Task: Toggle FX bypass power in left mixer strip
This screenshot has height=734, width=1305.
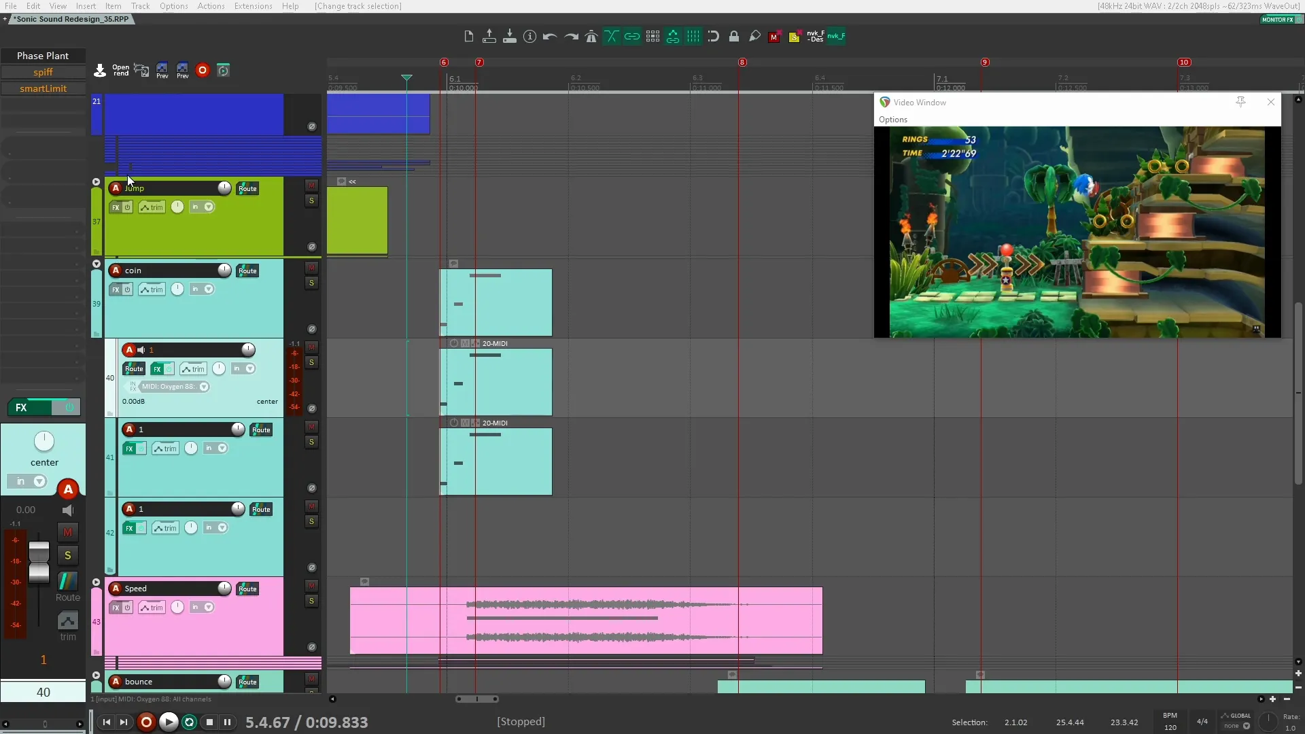Action: pos(69,407)
